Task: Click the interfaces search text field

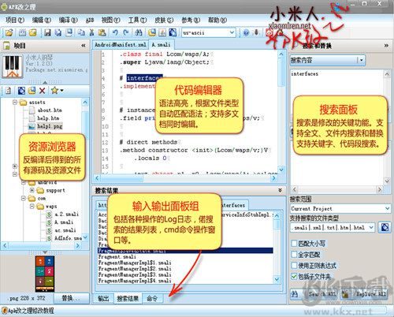Action: pyautogui.click(x=336, y=95)
